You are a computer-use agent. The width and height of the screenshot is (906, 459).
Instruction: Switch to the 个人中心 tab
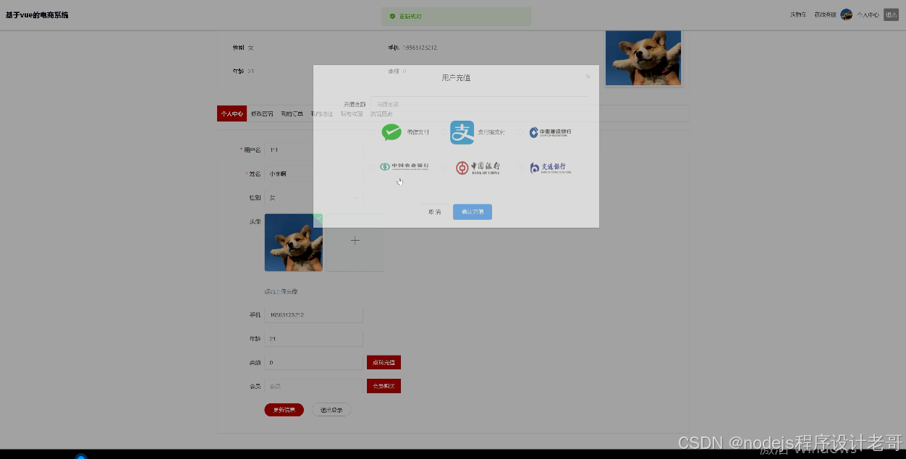232,113
